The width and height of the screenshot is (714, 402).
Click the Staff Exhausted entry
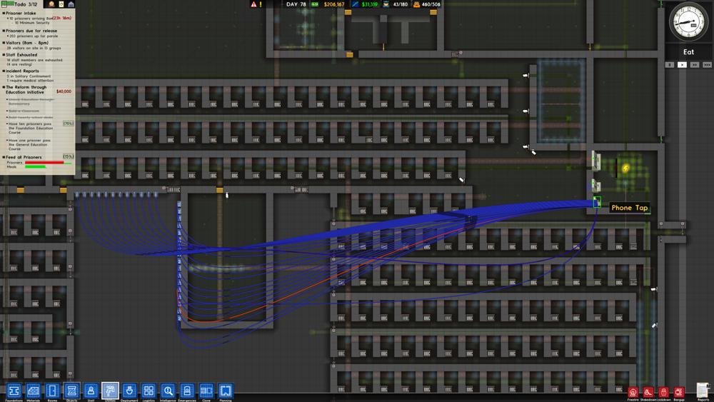[21, 55]
